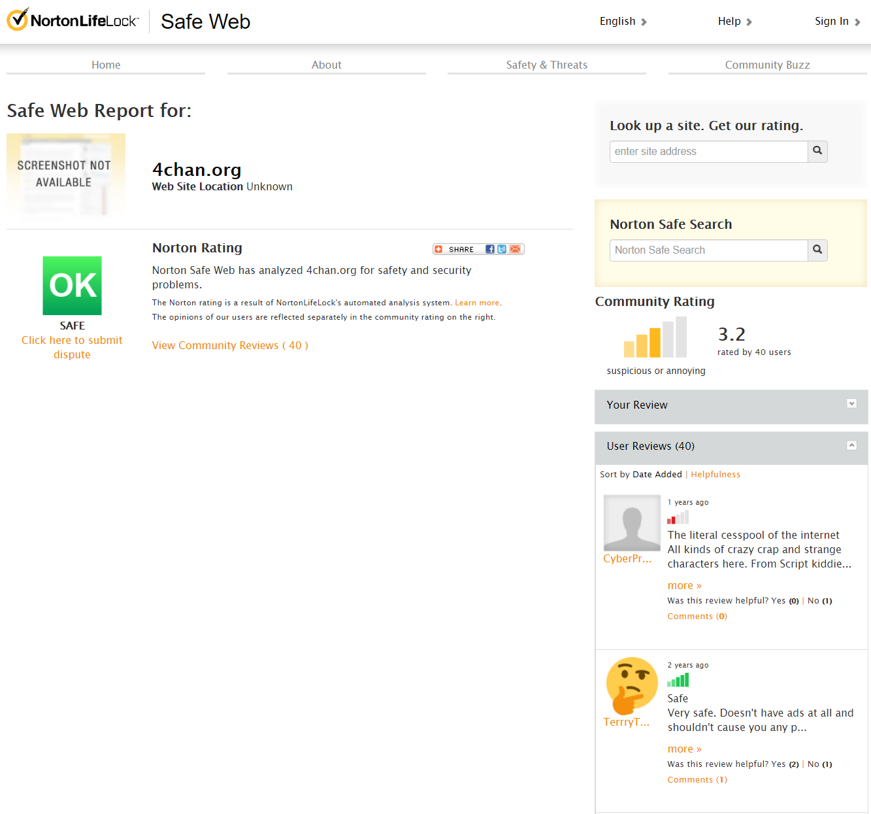Click the 3.2 community rating score
This screenshot has height=814, width=871.
coord(732,334)
